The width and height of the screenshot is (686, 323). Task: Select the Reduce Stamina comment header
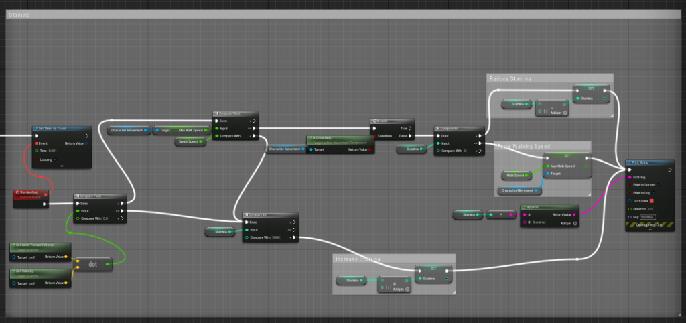point(549,78)
